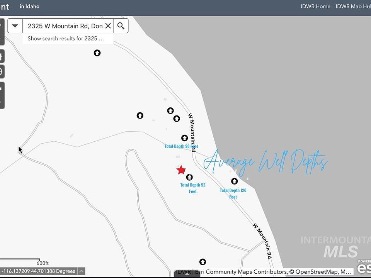This screenshot has width=371, height=278.
Task: Click the northernmost well marker near search box
Action: click(97, 53)
